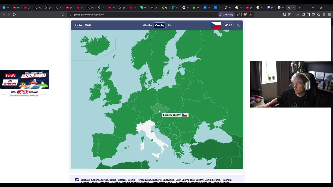Close the quiz with the X icon

(238, 25)
